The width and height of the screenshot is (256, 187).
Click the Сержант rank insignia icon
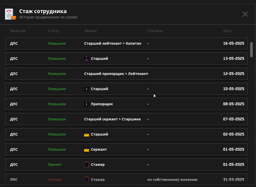tap(86, 149)
